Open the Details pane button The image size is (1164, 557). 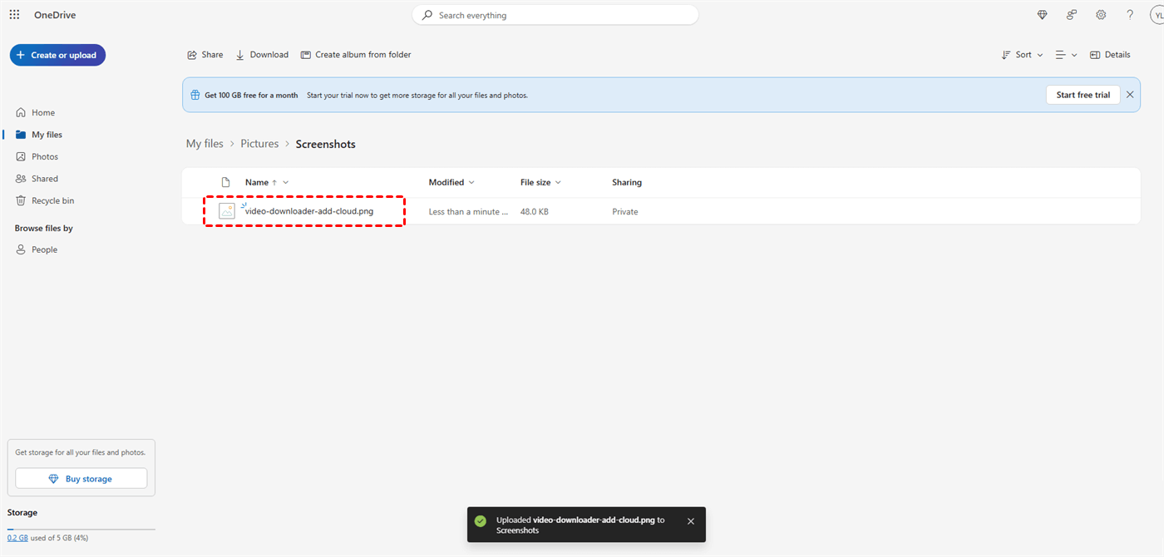(1110, 55)
